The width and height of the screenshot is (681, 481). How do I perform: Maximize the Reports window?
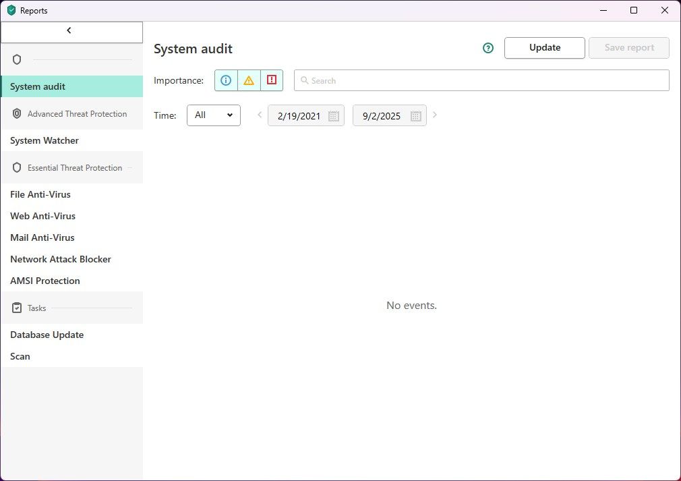[x=634, y=10]
